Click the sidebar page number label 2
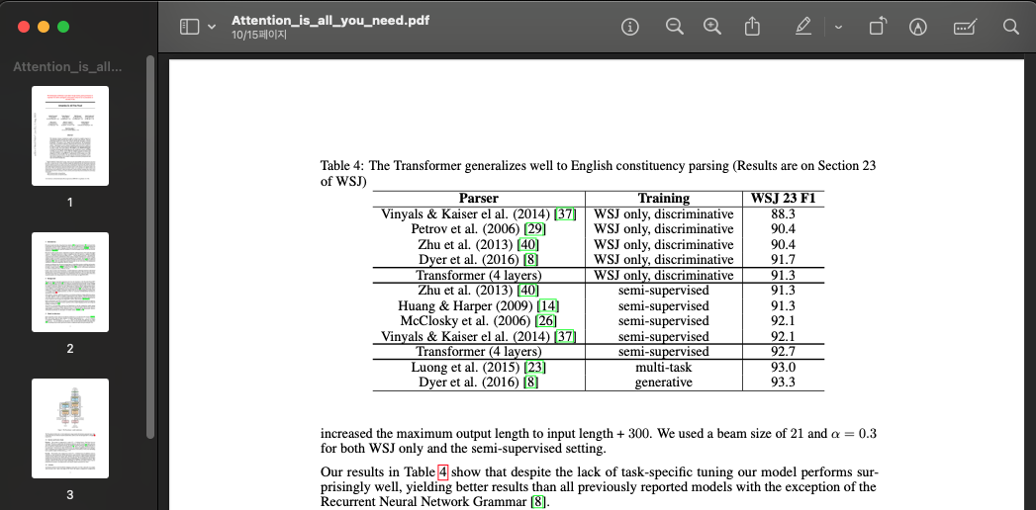 [x=70, y=349]
